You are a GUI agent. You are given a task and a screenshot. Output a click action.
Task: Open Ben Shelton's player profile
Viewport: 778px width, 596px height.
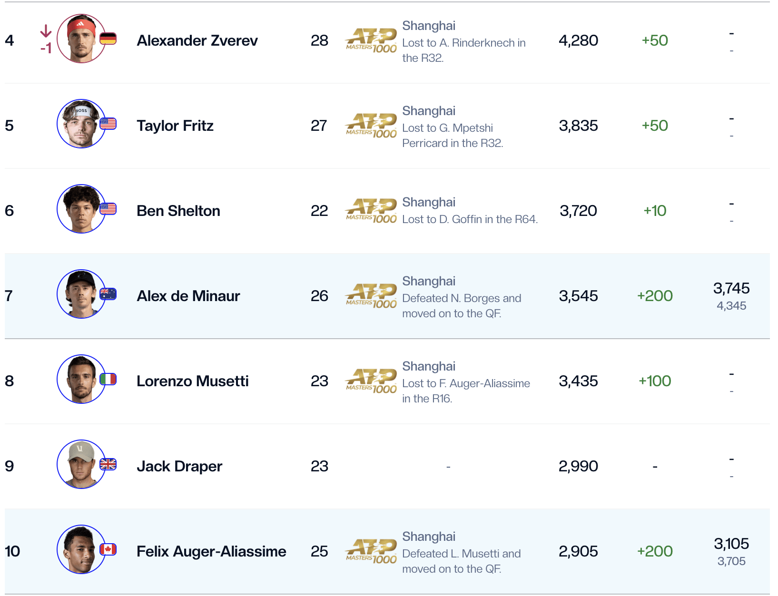(x=178, y=211)
